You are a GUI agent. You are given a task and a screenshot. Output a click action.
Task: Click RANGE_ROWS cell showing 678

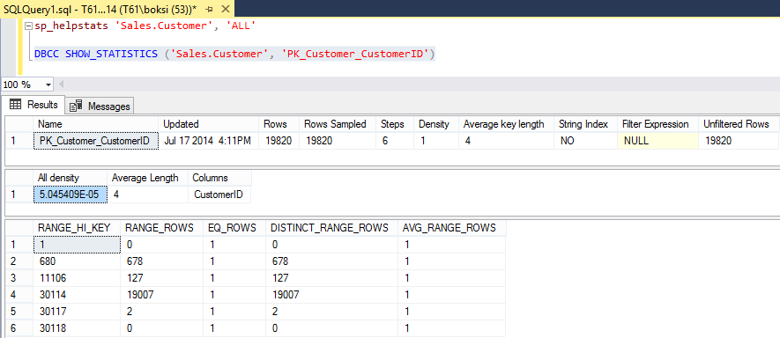pos(161,261)
